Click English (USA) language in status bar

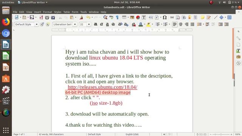132,134
